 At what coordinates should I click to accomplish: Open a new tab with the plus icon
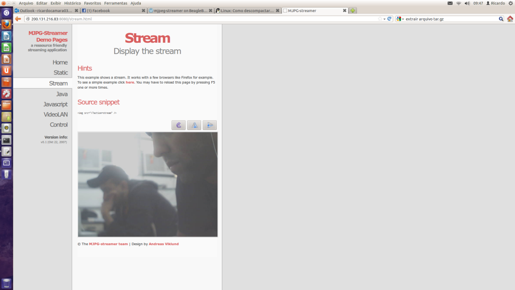coord(353,11)
